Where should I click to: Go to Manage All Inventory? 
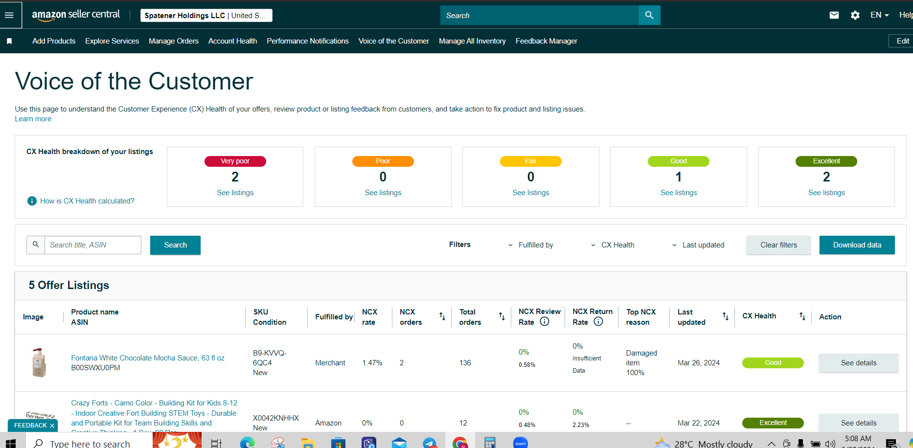[472, 41]
